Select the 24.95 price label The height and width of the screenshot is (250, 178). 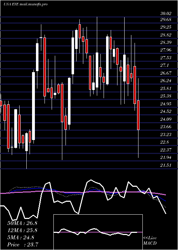click(166, 104)
